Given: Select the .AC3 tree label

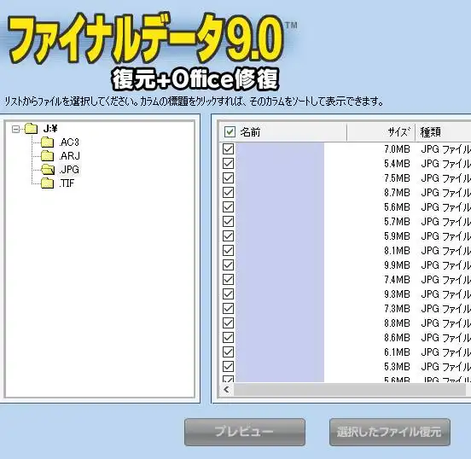Looking at the screenshot, I should pyautogui.click(x=69, y=142).
